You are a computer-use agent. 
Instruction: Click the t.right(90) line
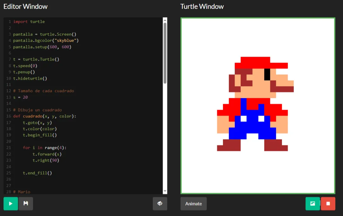[x=46, y=160]
